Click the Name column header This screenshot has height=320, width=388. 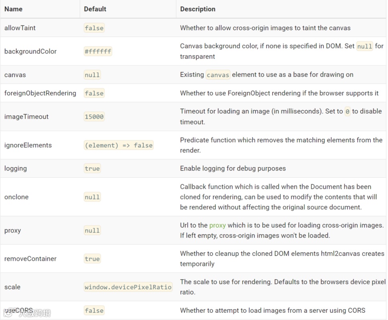pyautogui.click(x=13, y=9)
